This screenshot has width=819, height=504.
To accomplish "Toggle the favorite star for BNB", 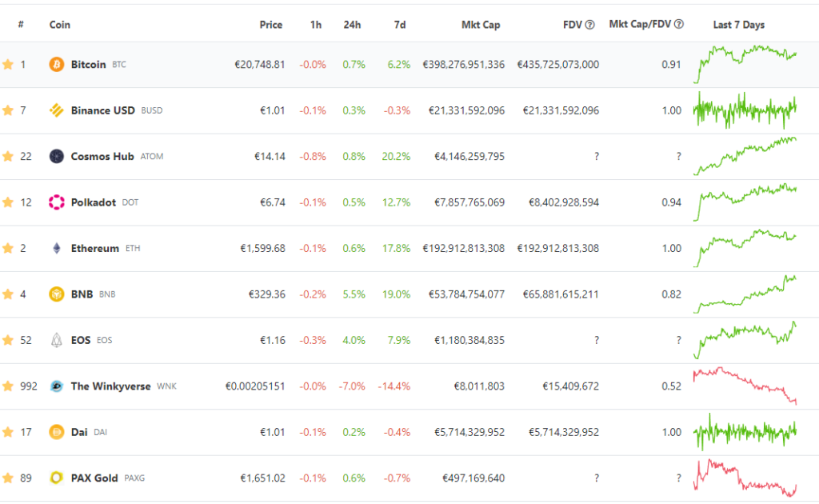I will pos(8,294).
